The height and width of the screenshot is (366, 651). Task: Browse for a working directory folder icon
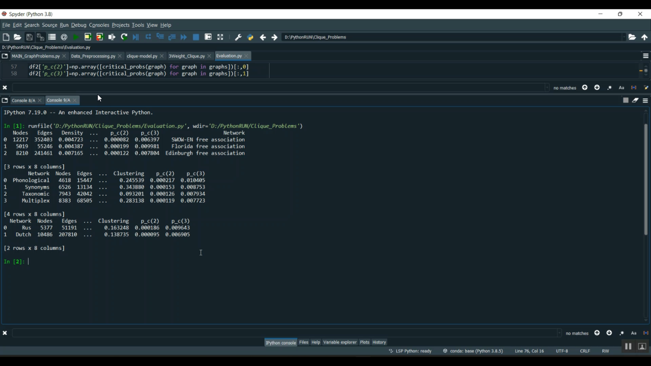click(632, 37)
